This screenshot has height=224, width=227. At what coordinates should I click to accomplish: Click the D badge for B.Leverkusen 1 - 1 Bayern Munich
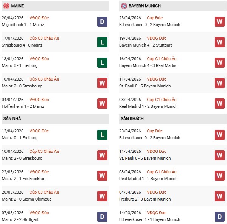click(219, 216)
